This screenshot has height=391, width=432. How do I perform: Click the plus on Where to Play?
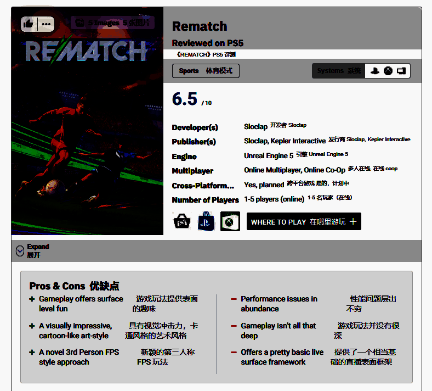point(353,222)
